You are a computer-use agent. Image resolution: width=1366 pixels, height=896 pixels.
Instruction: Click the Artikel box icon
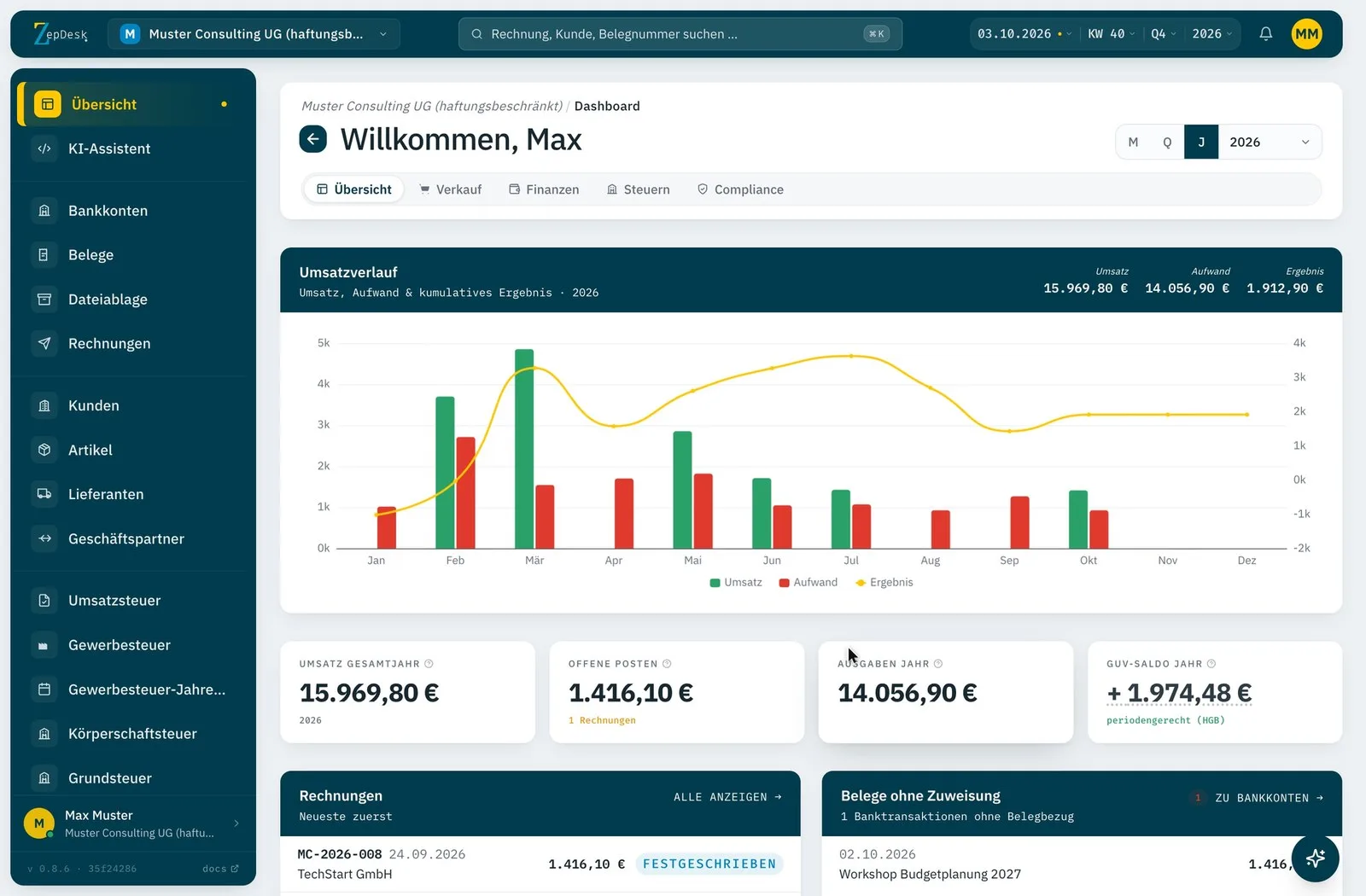point(44,450)
